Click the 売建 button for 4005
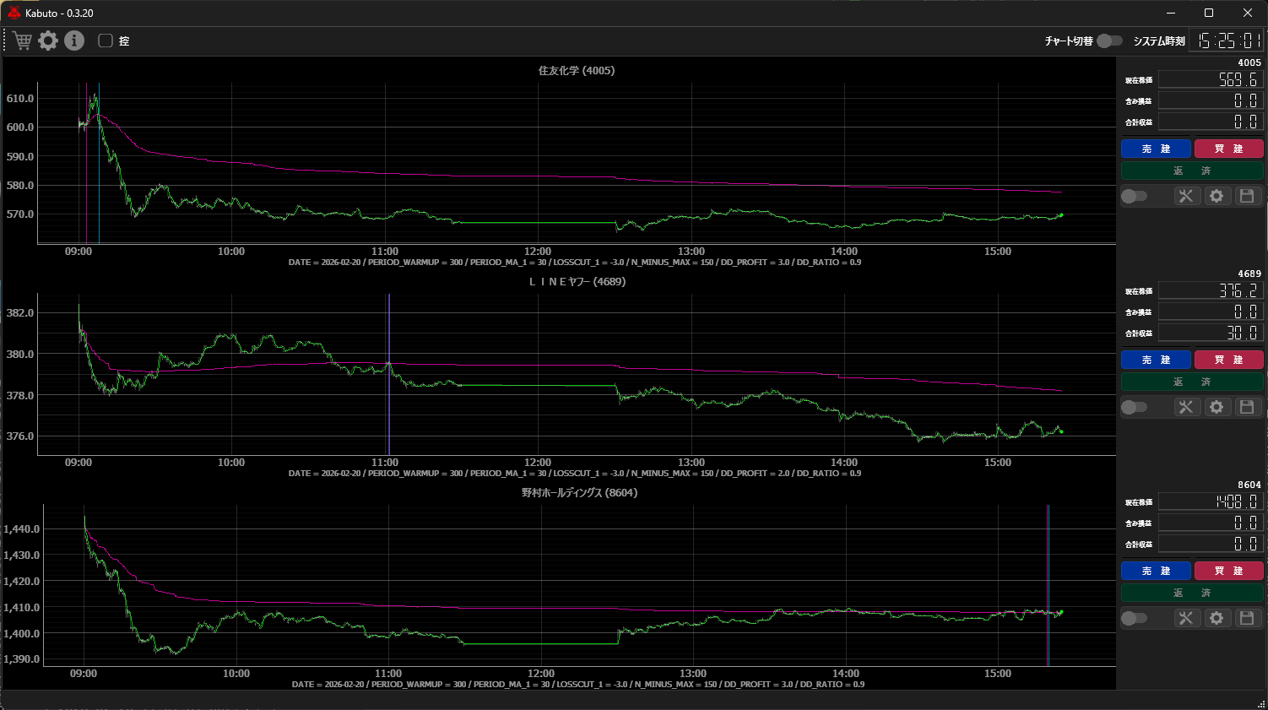Screen dimensions: 1268x710 1156,149
